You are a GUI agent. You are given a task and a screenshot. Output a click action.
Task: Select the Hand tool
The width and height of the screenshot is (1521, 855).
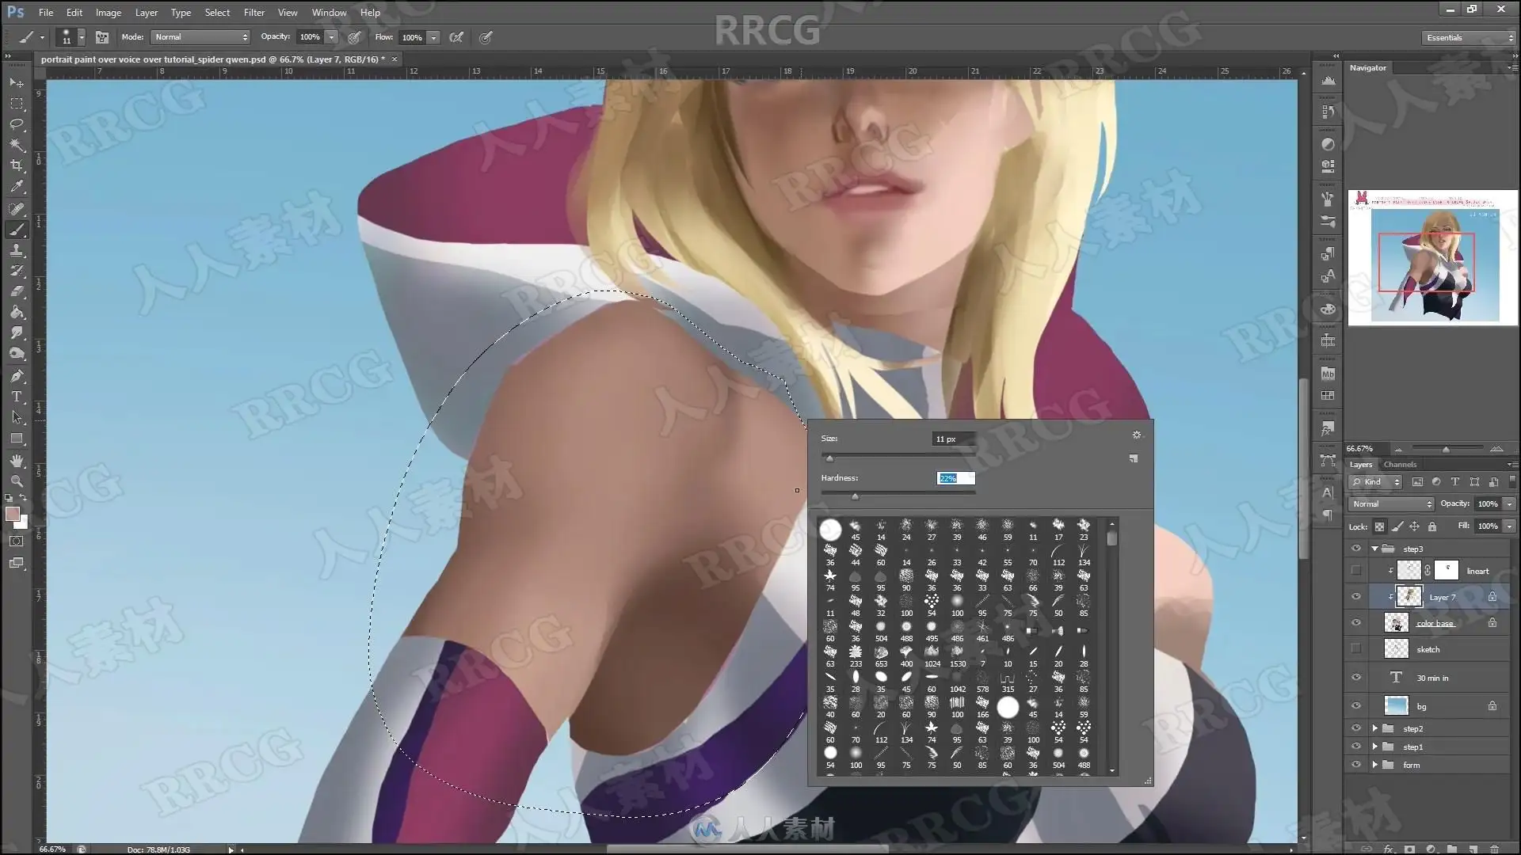coord(17,460)
